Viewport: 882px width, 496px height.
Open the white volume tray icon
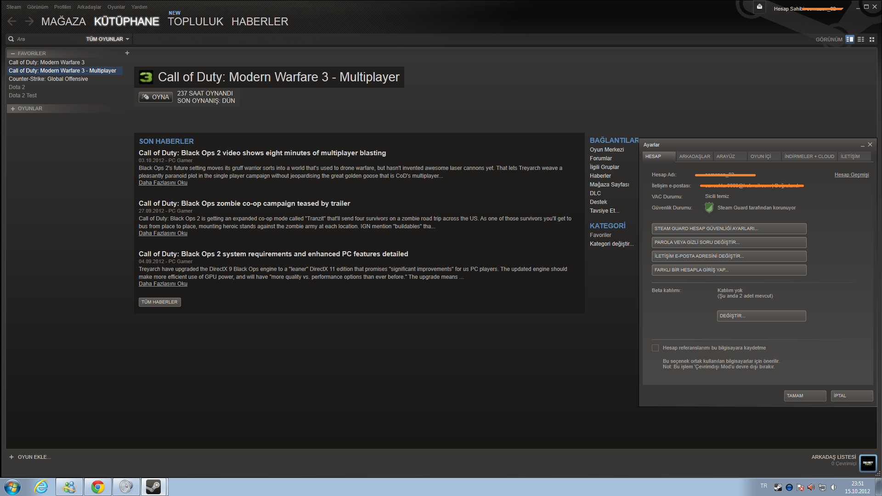[x=833, y=487]
